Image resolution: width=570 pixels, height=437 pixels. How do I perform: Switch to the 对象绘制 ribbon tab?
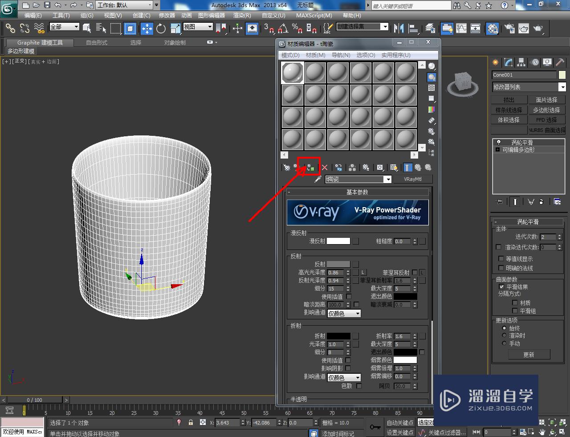click(x=175, y=43)
